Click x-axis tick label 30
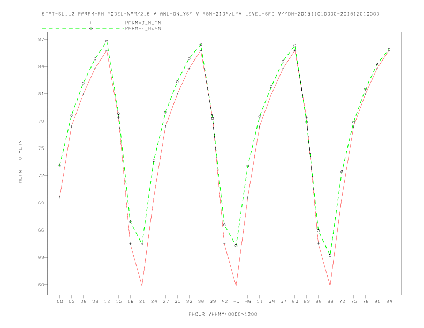Image resolution: width=424 pixels, height=328 pixels. coord(177,301)
